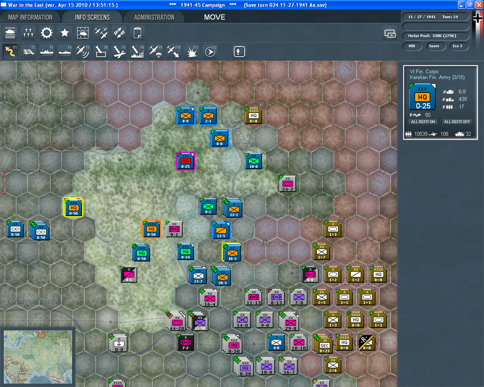Select the F8 bomb city mode
The image size is (484, 387).
click(137, 51)
